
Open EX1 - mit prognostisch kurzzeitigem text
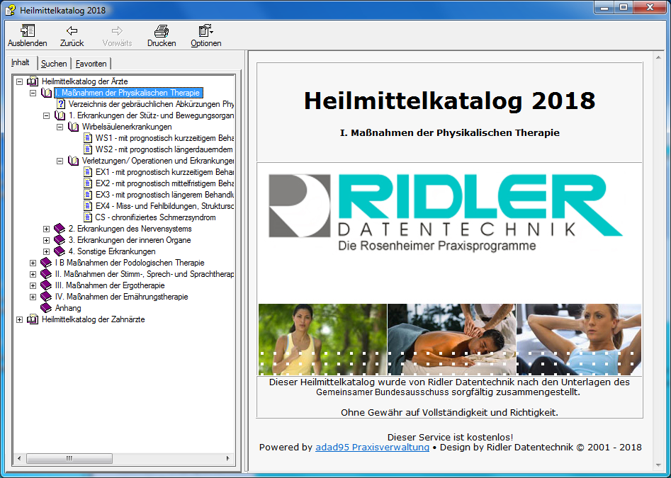pyautogui.click(x=165, y=172)
